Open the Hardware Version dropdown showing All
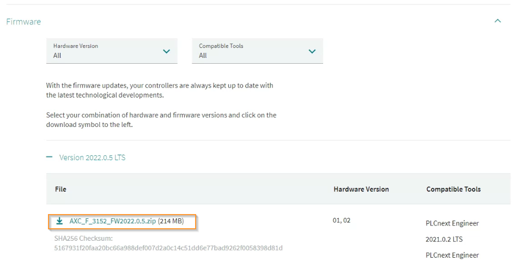The image size is (522, 262). point(112,51)
